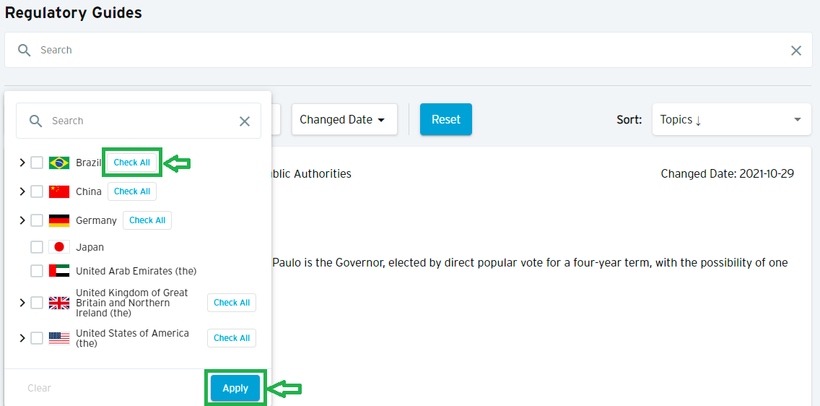Click Clear in the filter panel
The image size is (820, 406).
(x=39, y=388)
